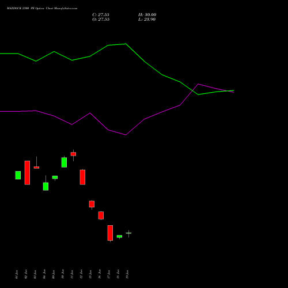Click the red candlestick for day 12
Screen dimensions: 288x288
(82, 177)
